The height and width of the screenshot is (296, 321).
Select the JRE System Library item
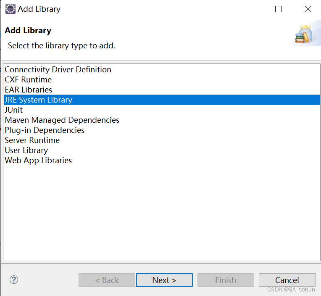point(39,100)
